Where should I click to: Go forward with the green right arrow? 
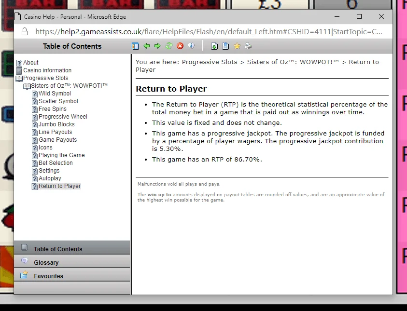coord(157,46)
